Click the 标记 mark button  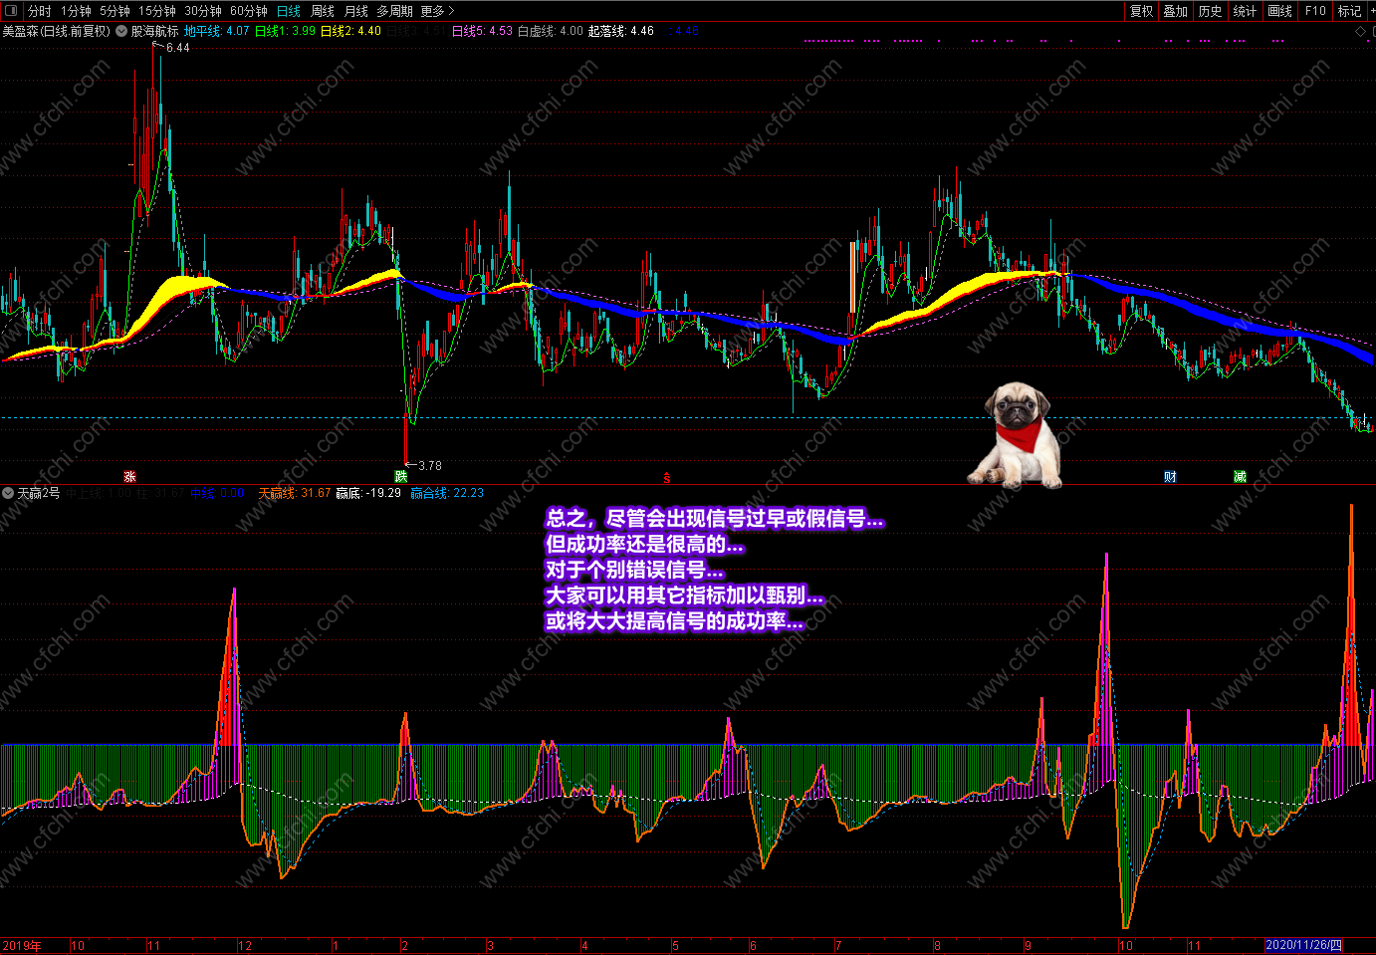tap(1349, 11)
